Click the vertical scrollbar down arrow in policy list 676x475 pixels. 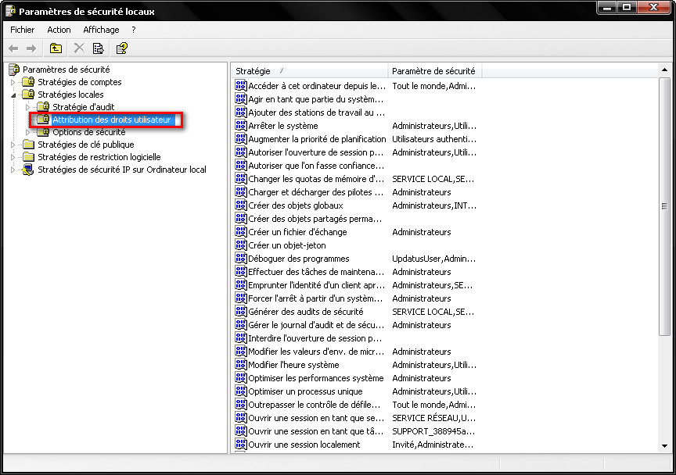pyautogui.click(x=664, y=446)
